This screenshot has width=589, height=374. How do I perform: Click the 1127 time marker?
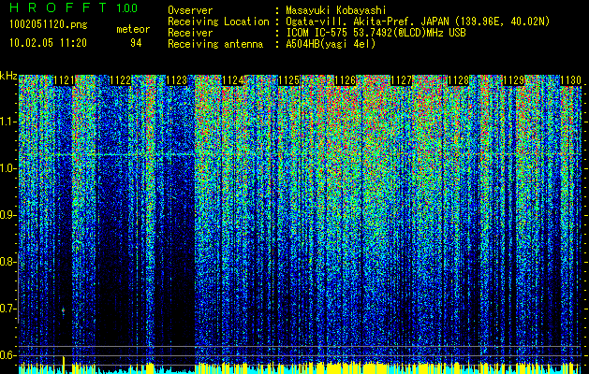coord(402,80)
